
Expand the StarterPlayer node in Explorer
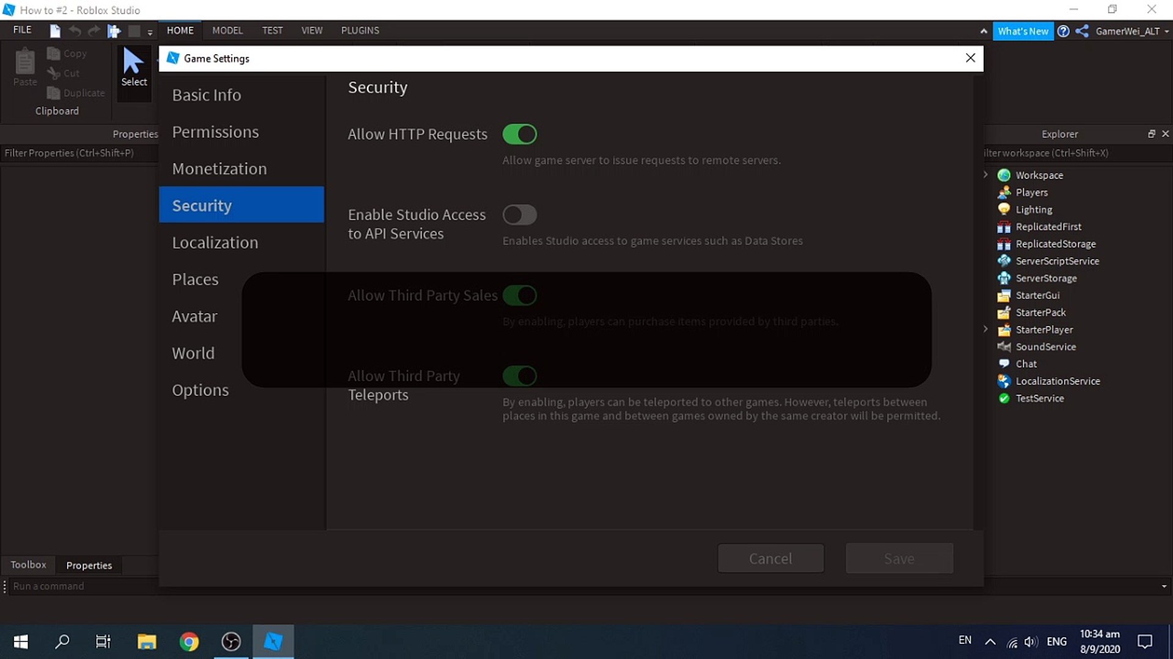pos(985,329)
